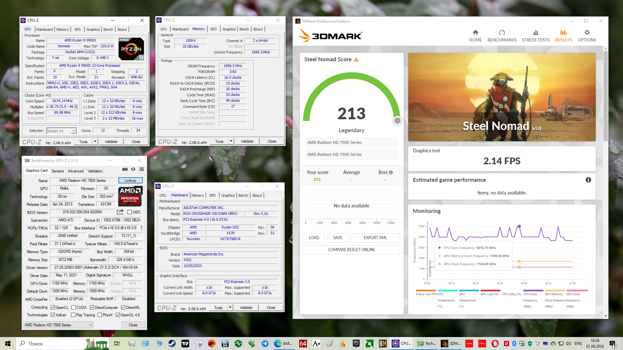Screen dimensions: 623x350
Task: Click the score gauge knob in 3DMark
Action: (397, 121)
